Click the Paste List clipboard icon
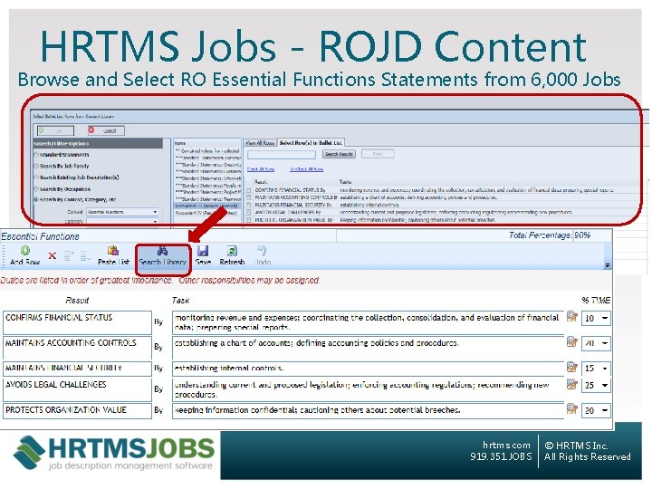Screen dimensions: 652x489 tap(113, 250)
